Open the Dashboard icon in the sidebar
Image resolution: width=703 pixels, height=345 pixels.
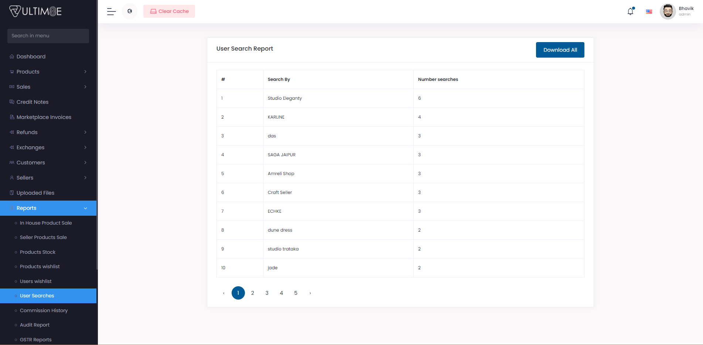(11, 56)
